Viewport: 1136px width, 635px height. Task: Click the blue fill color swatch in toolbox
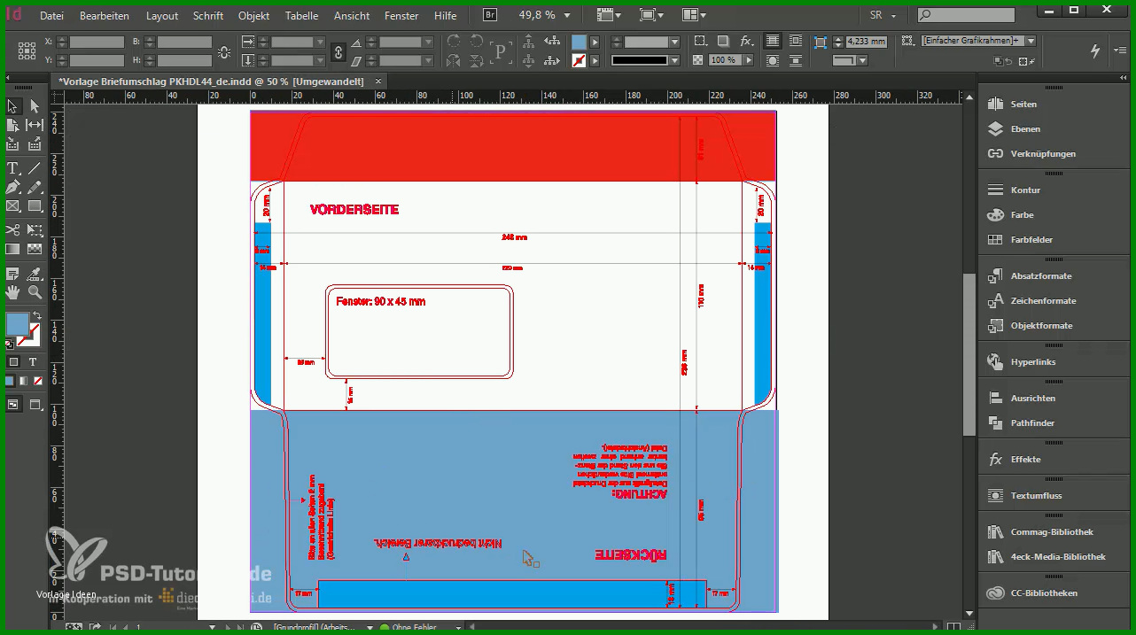16,325
